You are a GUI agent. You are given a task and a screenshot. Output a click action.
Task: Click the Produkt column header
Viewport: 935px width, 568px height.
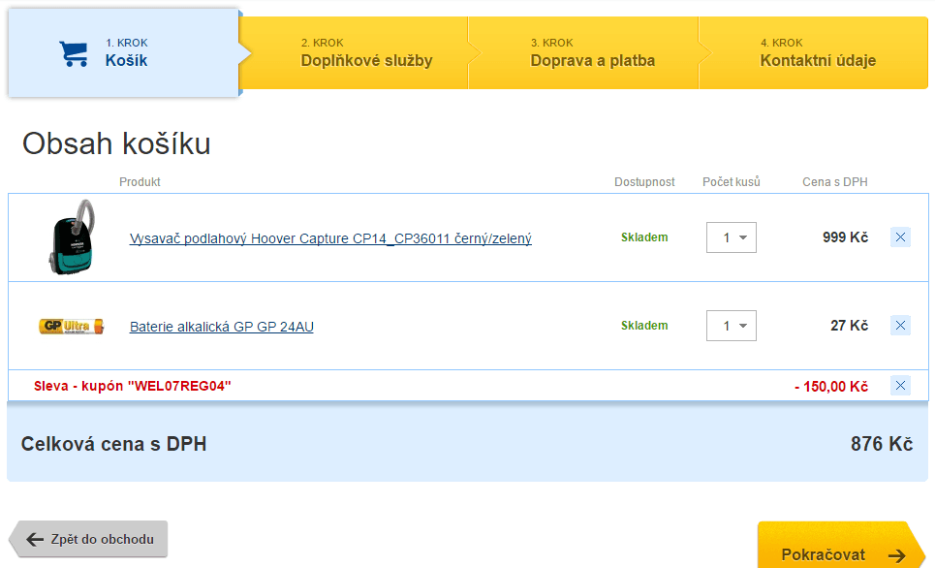[140, 182]
